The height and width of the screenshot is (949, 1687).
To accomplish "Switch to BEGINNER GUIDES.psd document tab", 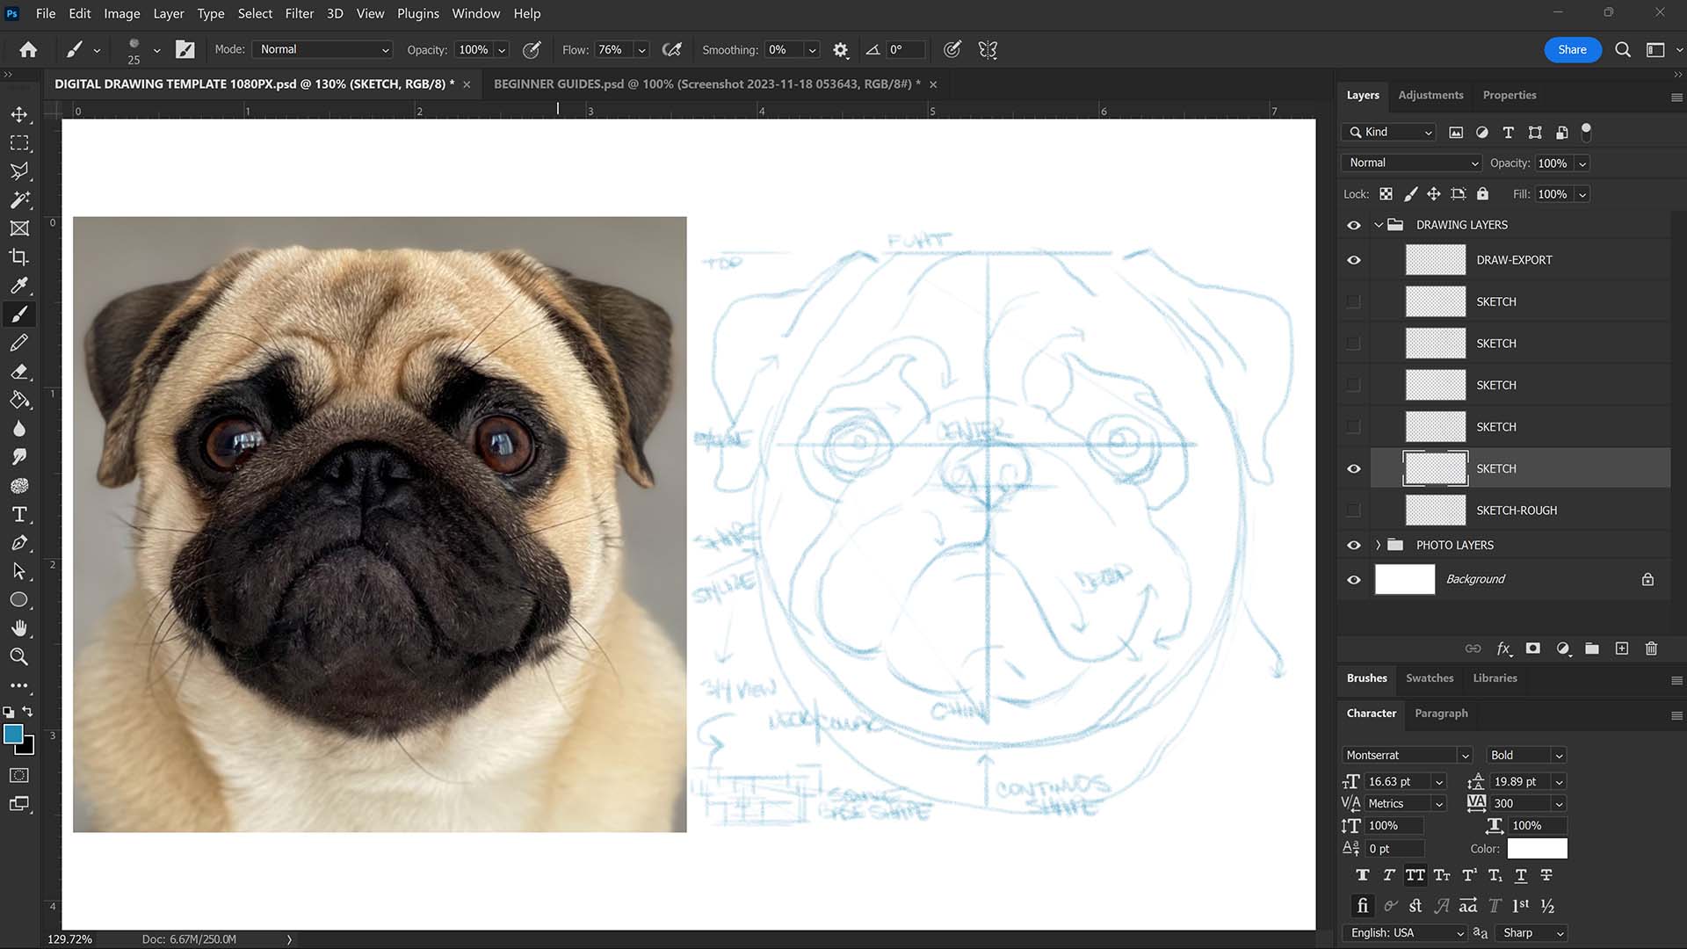I will (x=706, y=84).
